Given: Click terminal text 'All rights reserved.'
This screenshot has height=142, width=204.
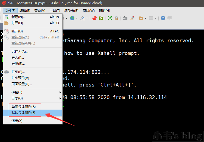Looking at the screenshot, I should coord(164,41).
